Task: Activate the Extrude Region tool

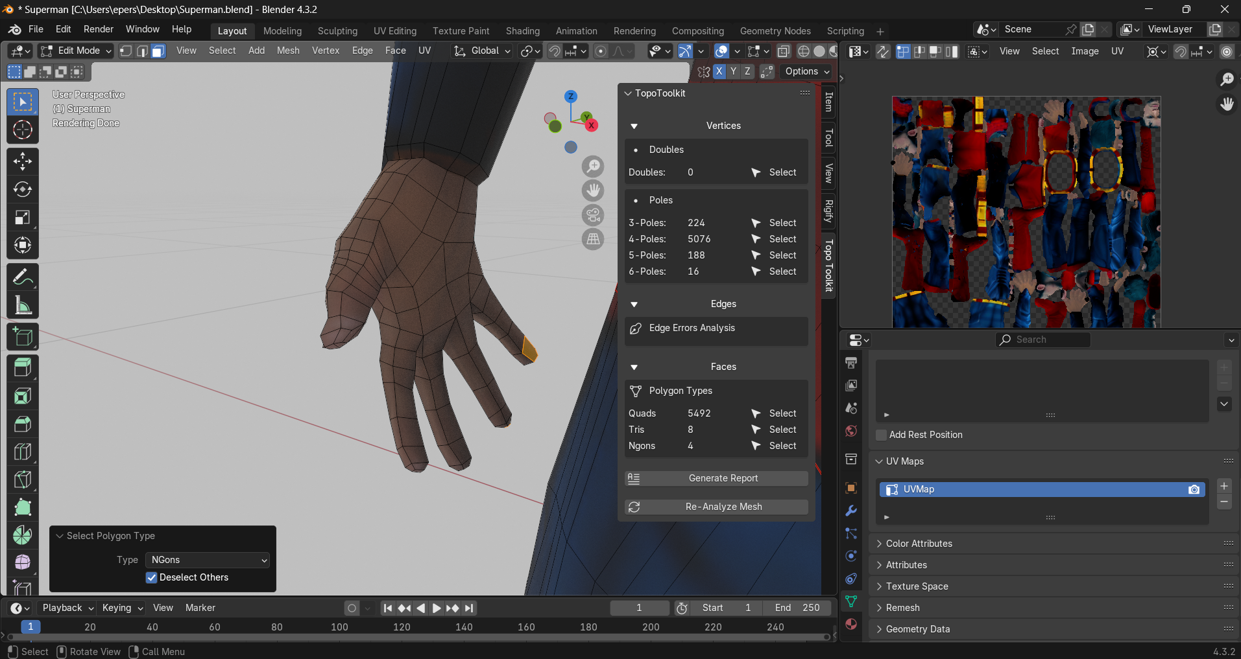Action: [23, 368]
